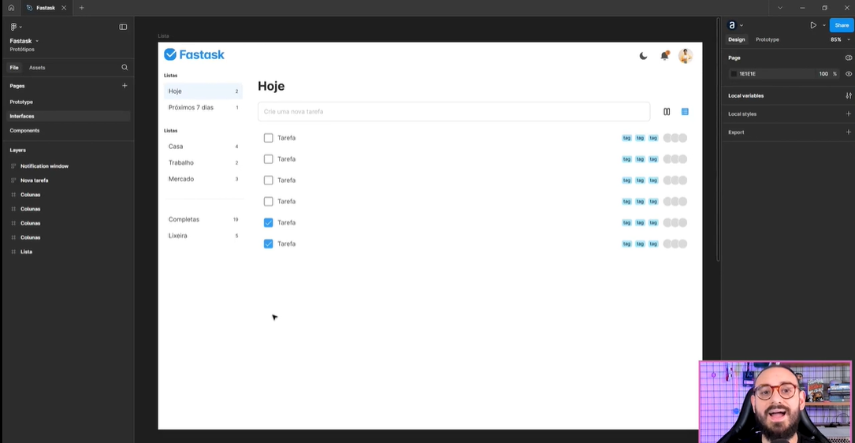Uncheck the sixth Tarefa checkbox

[x=268, y=244]
